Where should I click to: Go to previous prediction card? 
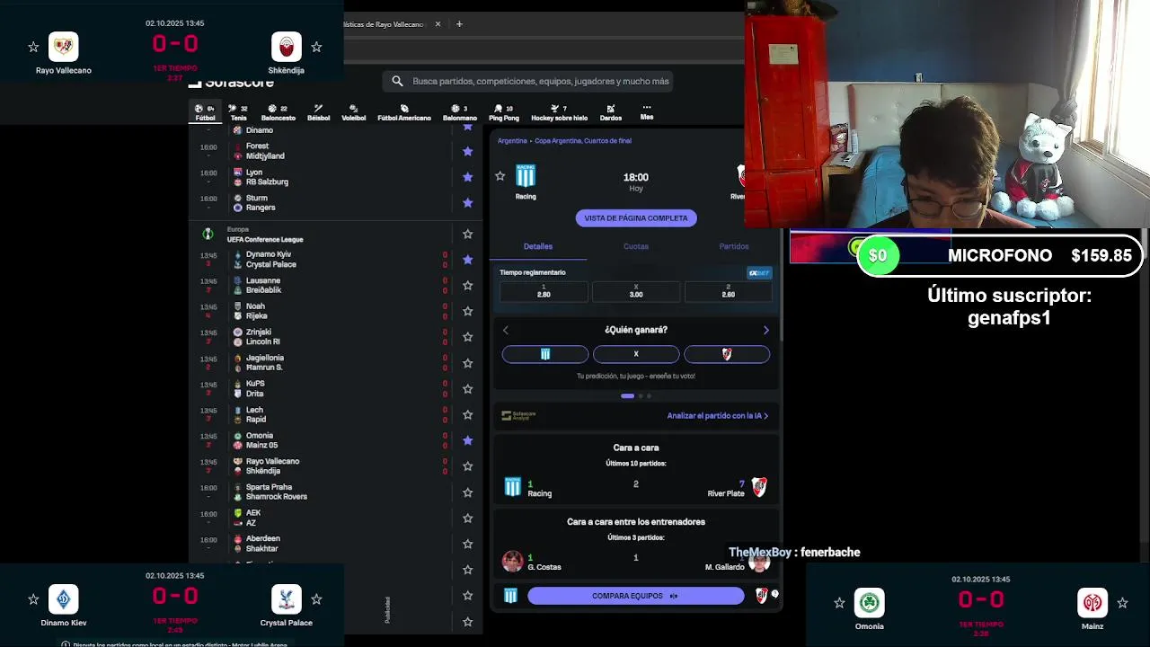pyautogui.click(x=506, y=330)
